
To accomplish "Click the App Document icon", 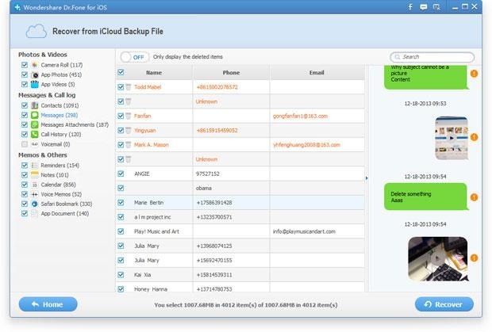I will tap(34, 214).
